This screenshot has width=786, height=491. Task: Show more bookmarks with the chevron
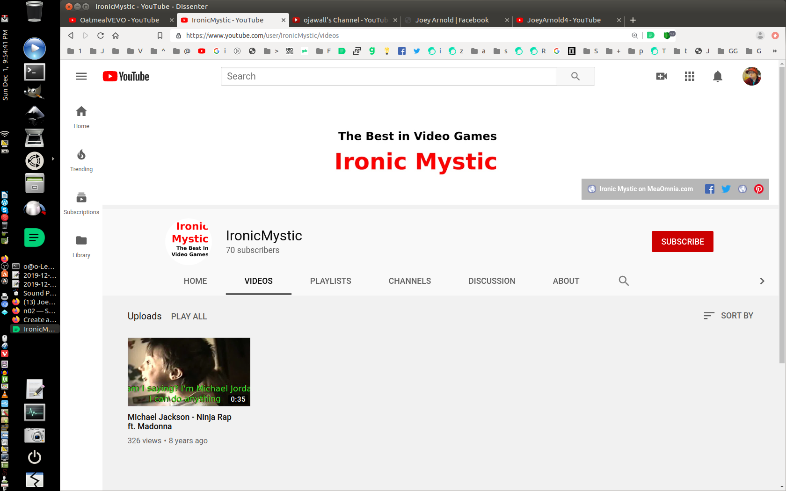click(775, 51)
